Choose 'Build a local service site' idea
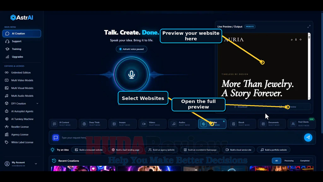Viewport: 323px width, 182px height. (238, 150)
